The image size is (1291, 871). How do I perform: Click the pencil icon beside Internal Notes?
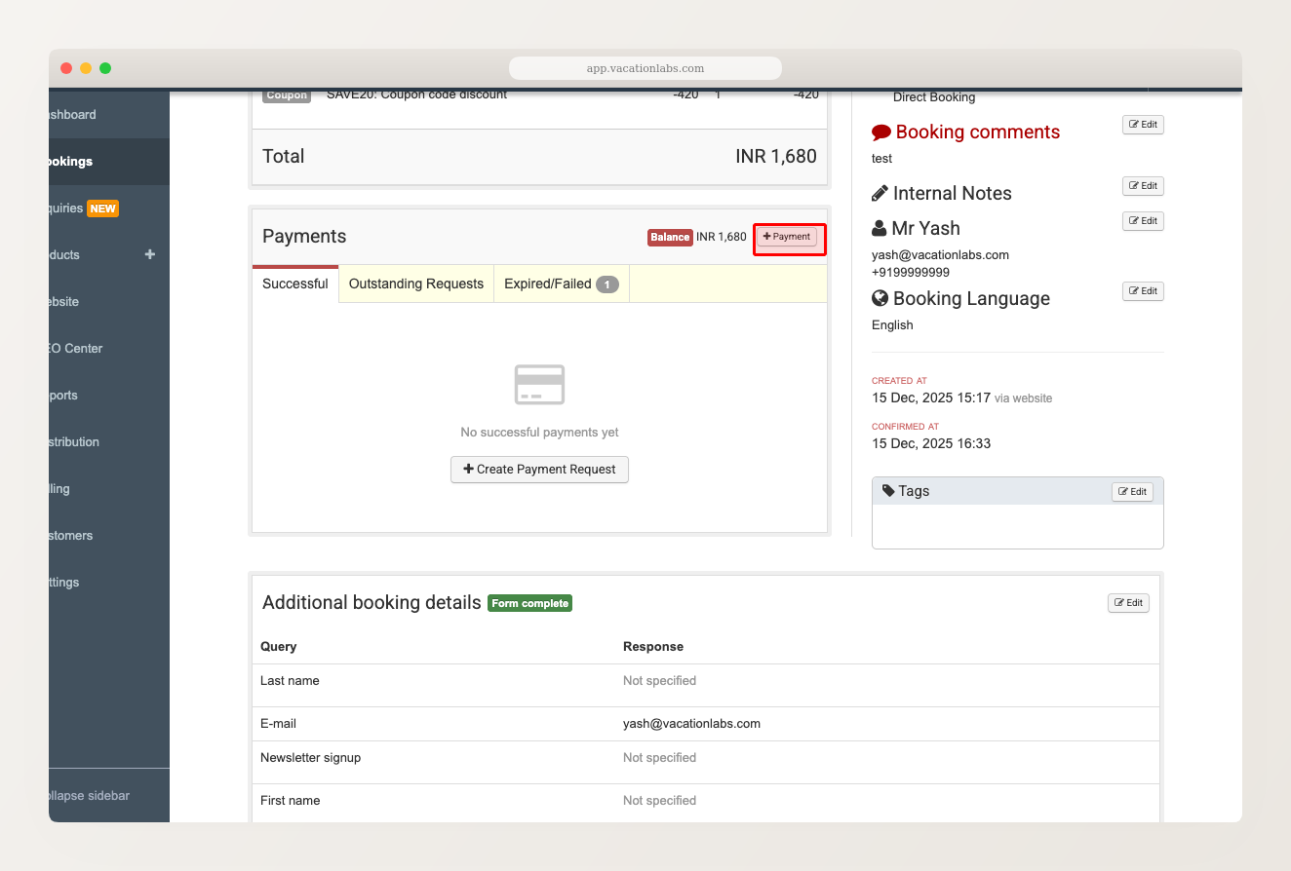coord(879,193)
